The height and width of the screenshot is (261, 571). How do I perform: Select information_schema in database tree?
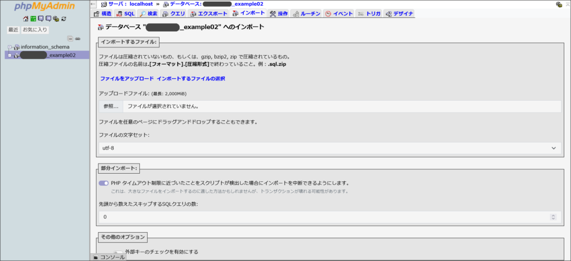(x=45, y=47)
